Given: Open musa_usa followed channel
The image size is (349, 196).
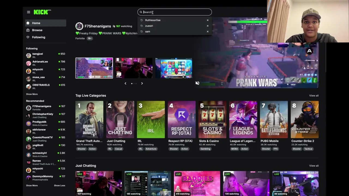Looking at the screenshot, I should click(x=45, y=78).
